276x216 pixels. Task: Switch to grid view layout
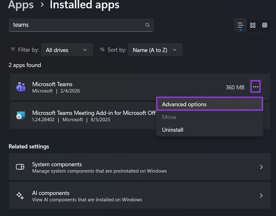(253, 25)
